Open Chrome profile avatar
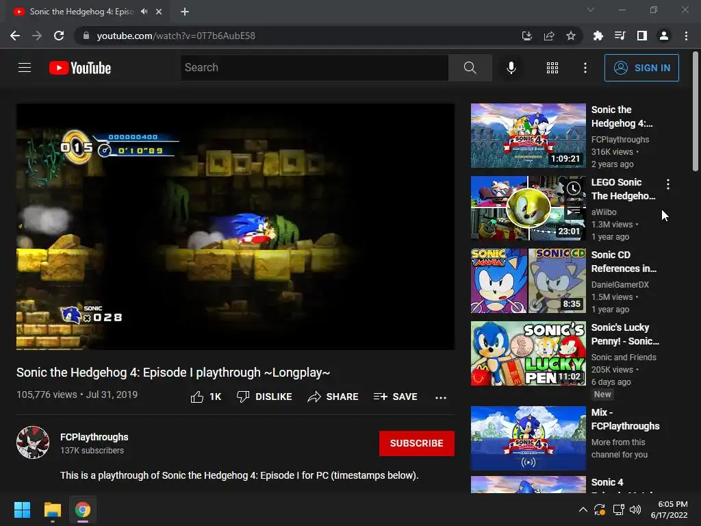 (664, 36)
